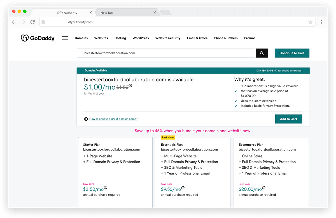Go back with the browser back arrow
This screenshot has height=218, width=336.
pos(14,22)
